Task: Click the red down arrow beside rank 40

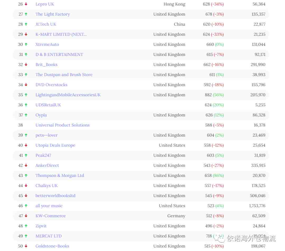Action: [26, 145]
